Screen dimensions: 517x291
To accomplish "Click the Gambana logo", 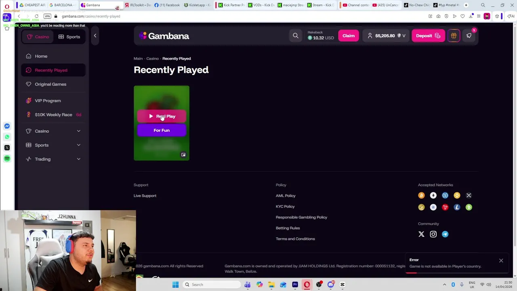I will click(x=164, y=36).
